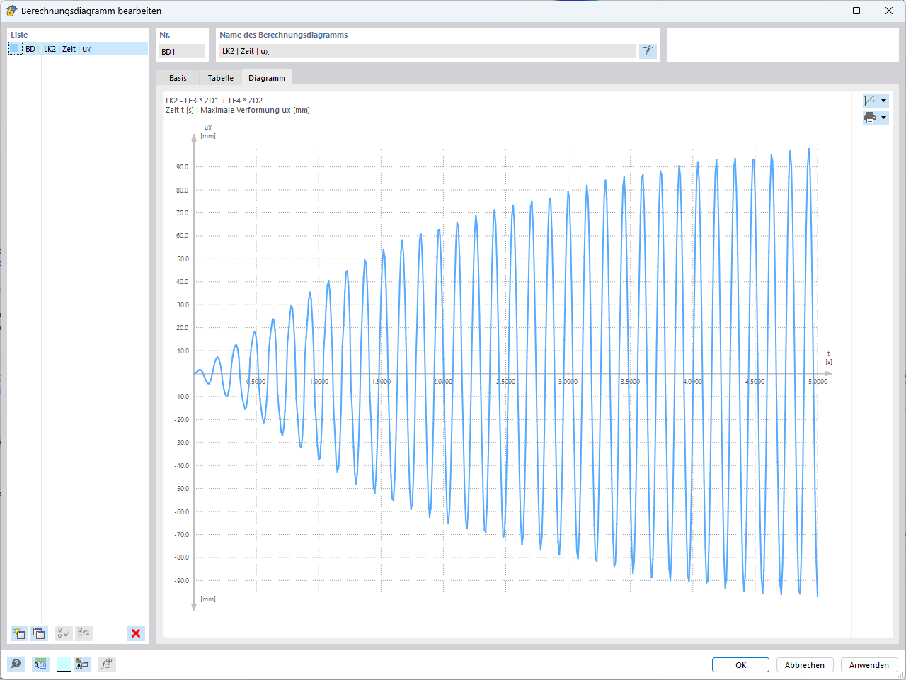Click the 'Name des Berechnungsdiagramms' label
906x680 pixels.
point(284,35)
